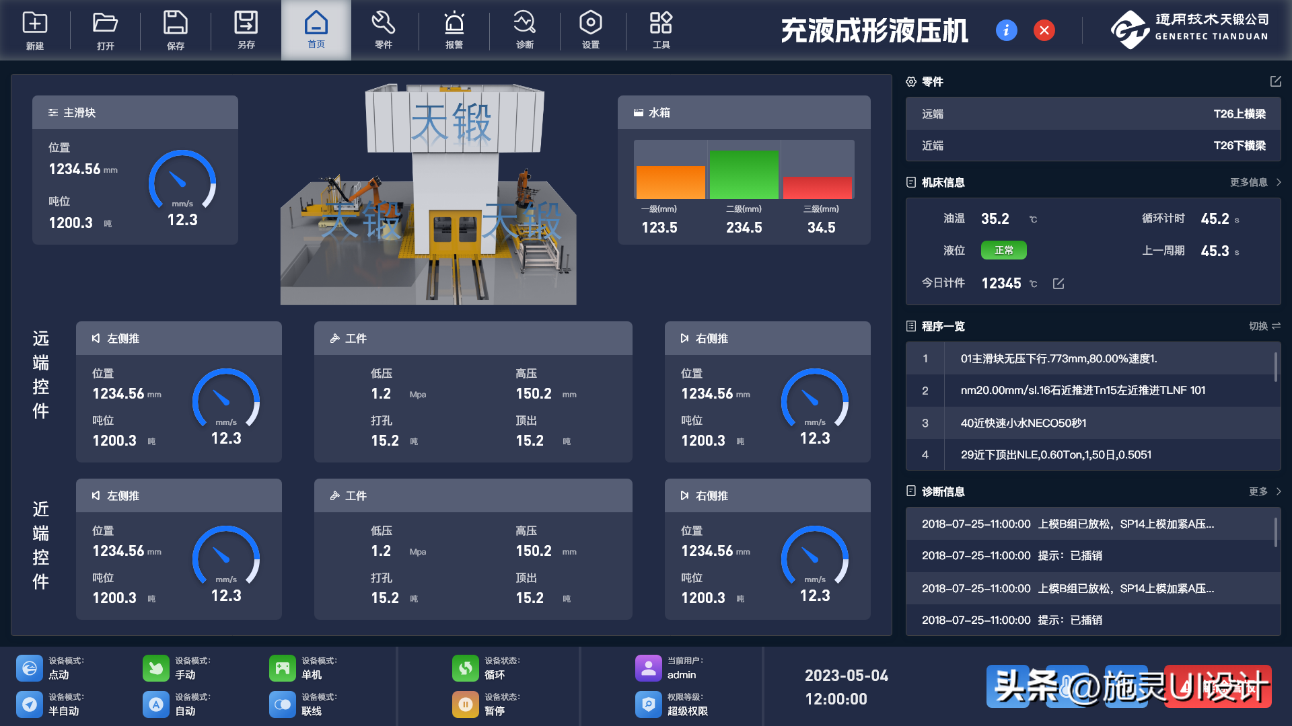
Task: Enable 自动 automatic device mode
Action: (156, 704)
